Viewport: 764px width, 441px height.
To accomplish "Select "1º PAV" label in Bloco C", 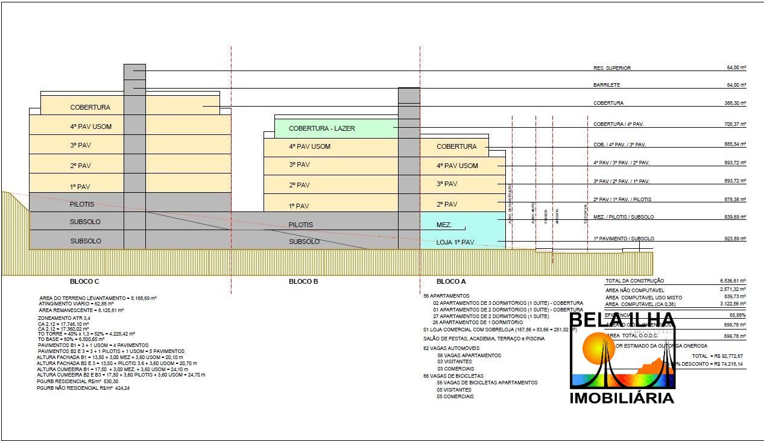I will coord(81,186).
